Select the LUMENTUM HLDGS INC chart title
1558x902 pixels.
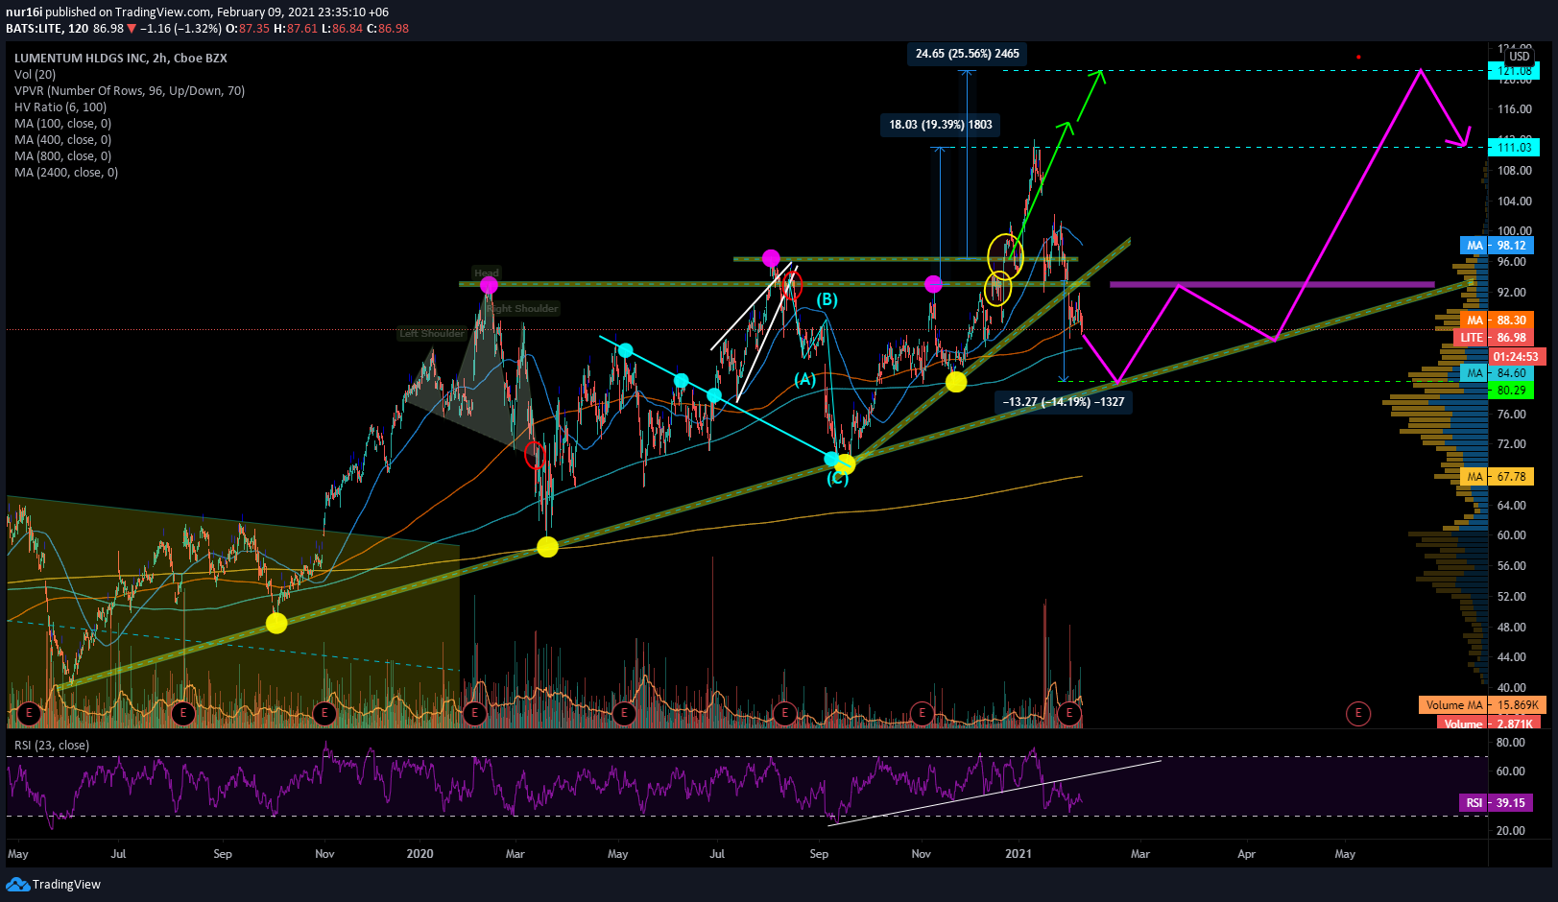(x=121, y=58)
